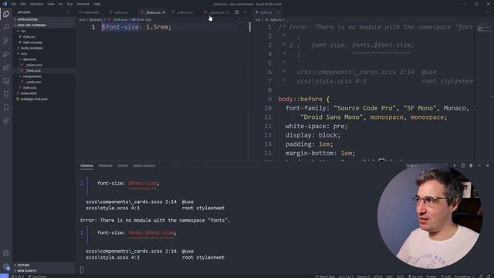Open style.css in the explorer tree
This screenshot has width=494, height=278.
(44, 37)
